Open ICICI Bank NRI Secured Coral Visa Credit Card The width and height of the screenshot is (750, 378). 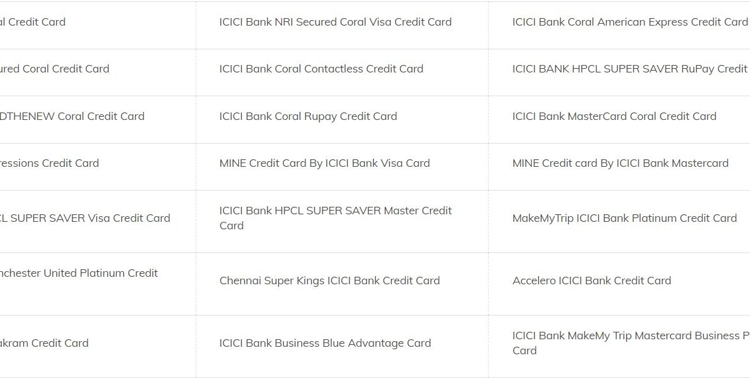[335, 22]
